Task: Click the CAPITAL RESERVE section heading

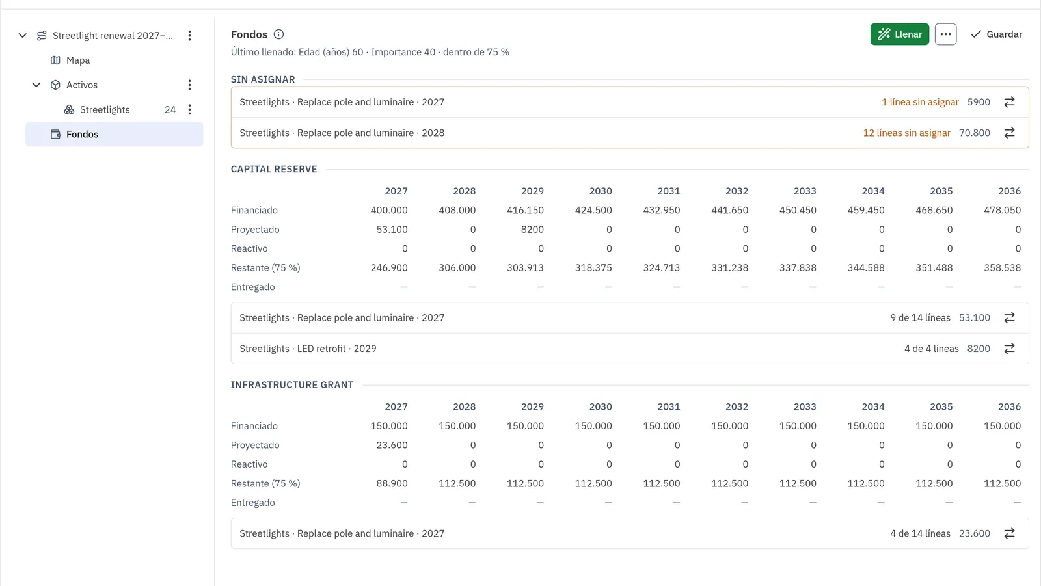Action: [x=274, y=169]
